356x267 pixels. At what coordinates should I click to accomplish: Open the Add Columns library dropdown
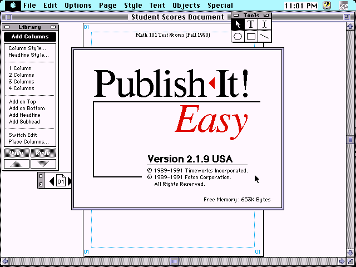(30, 37)
